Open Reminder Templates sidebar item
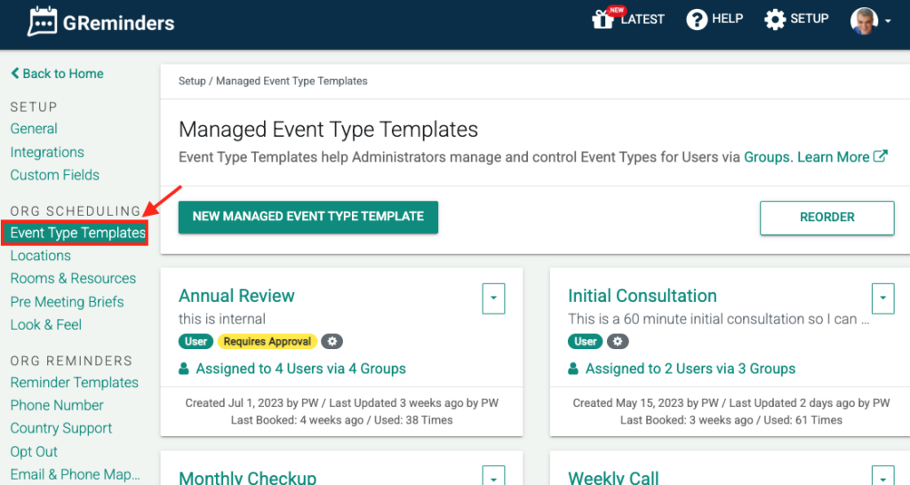Screen dimensions: 910x485 [x=75, y=382]
